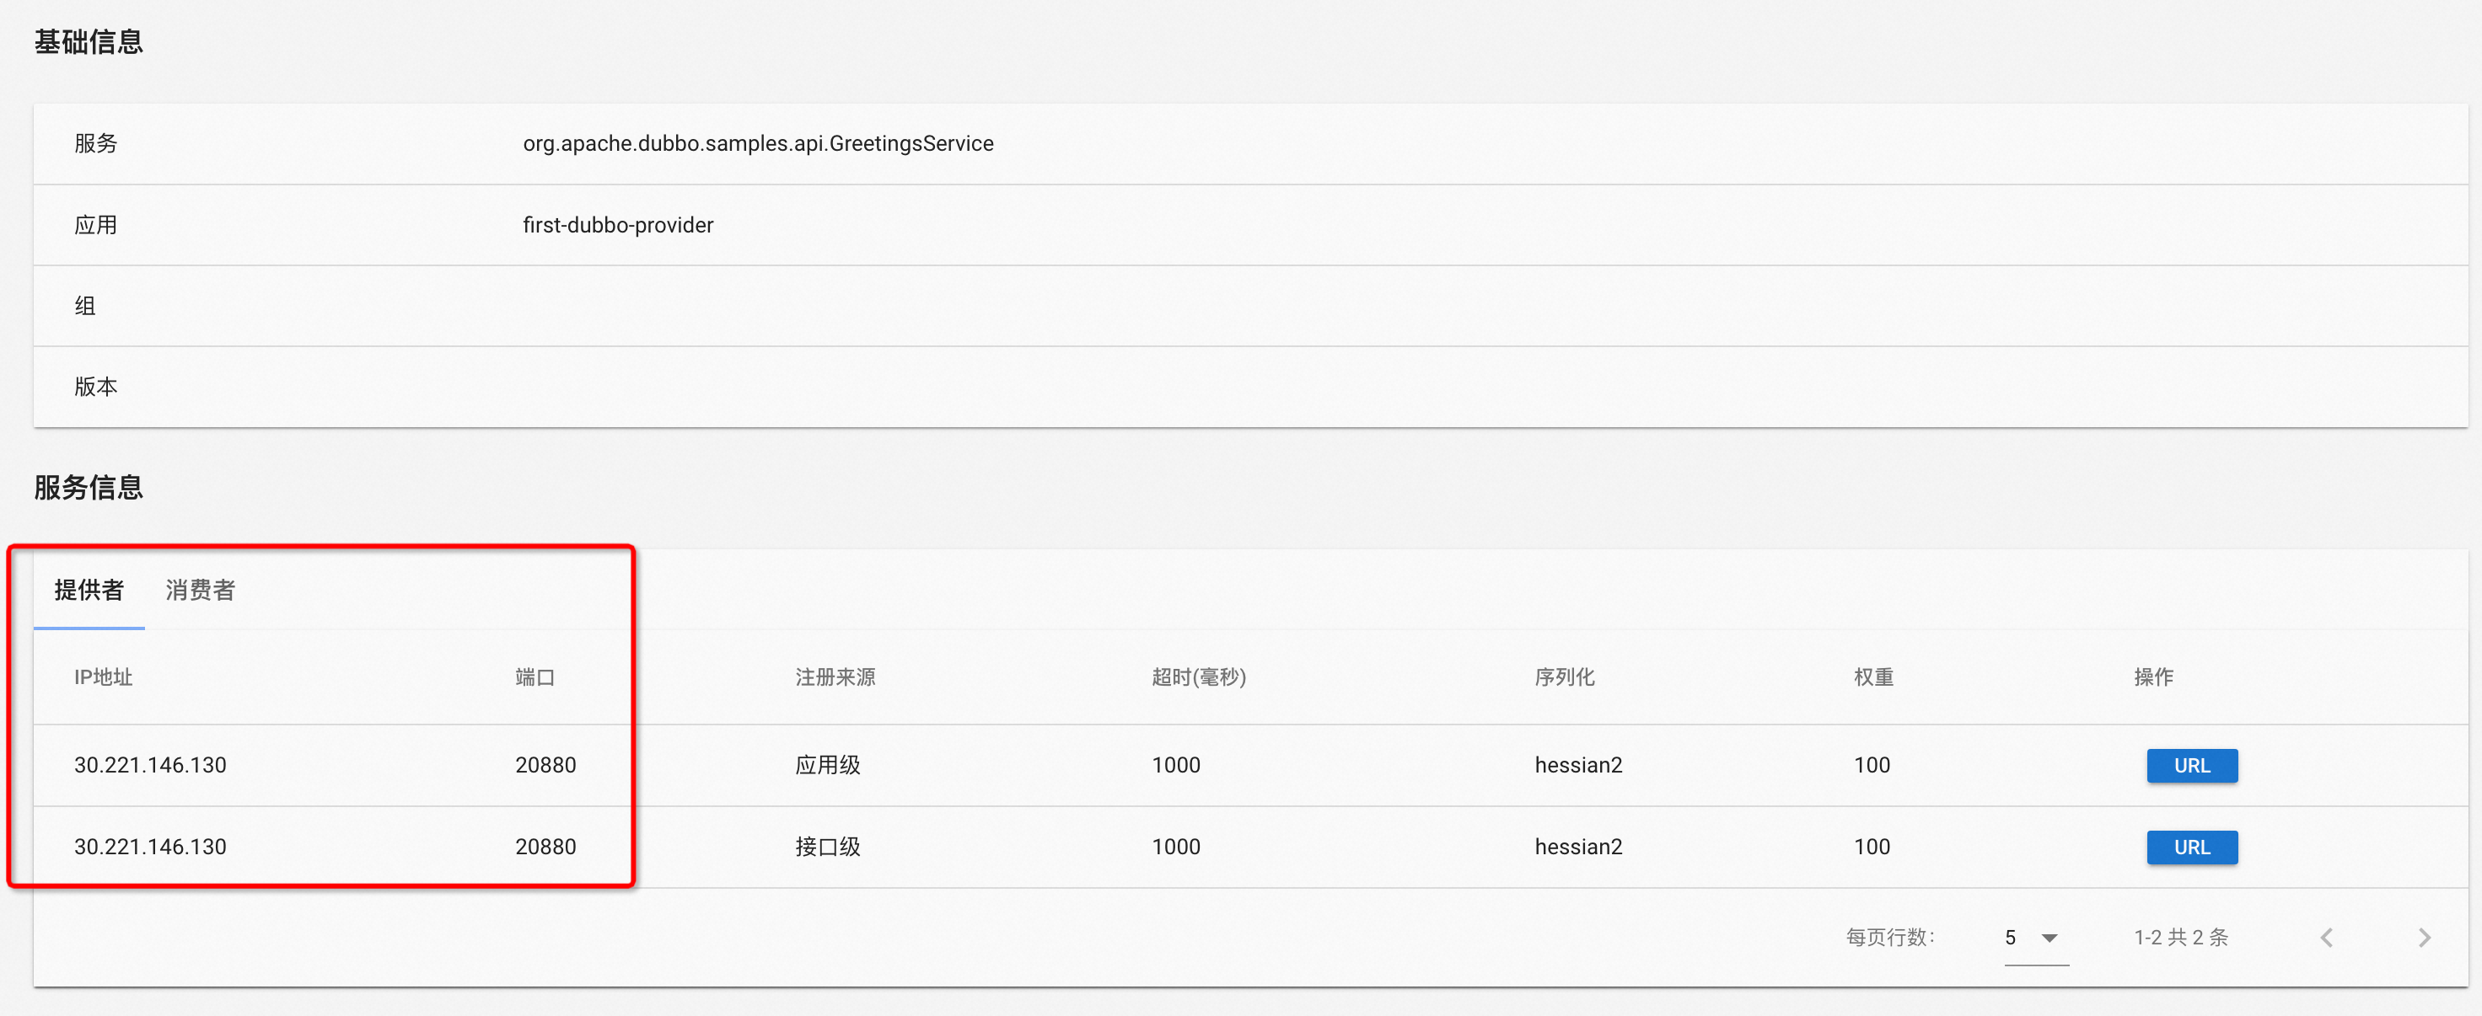2482x1016 pixels.
Task: Click the first-dubbo-provider application value
Action: pos(618,224)
